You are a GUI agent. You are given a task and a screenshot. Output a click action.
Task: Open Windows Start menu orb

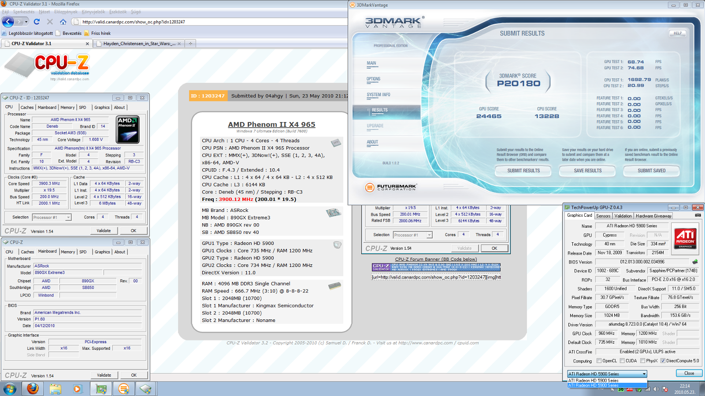pyautogui.click(x=10, y=389)
